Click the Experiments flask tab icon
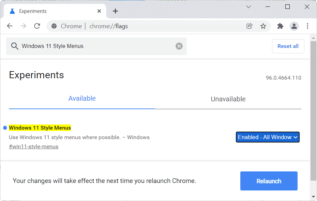The height and width of the screenshot is (201, 317). (x=12, y=11)
